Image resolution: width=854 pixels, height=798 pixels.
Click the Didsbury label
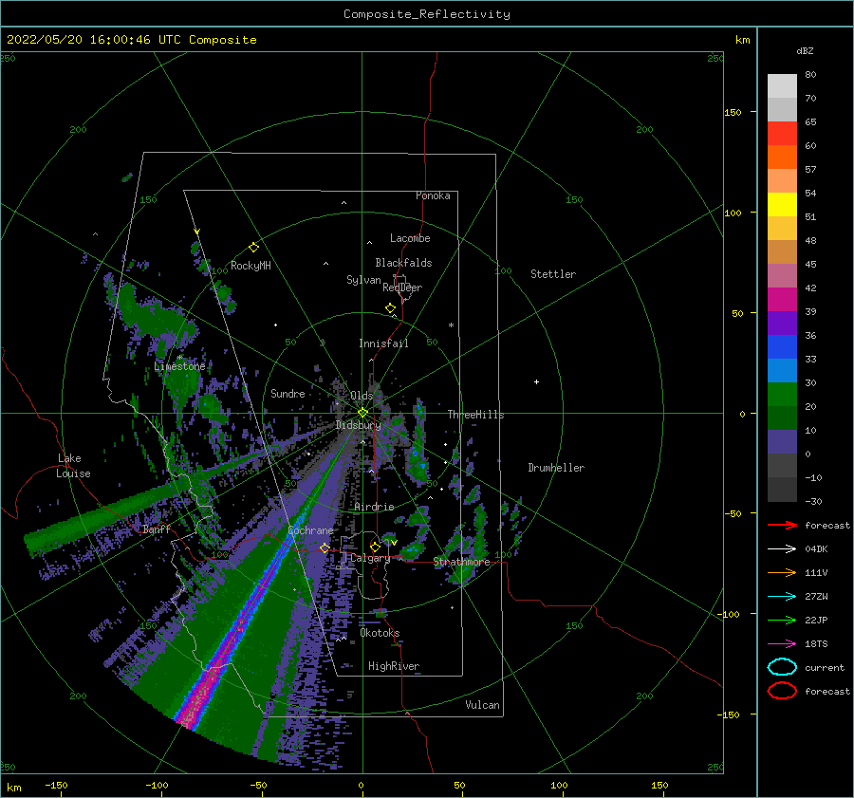(x=359, y=425)
